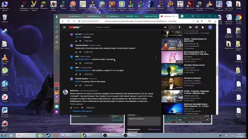
Task: Like the Da Punk comment
Action: click(76, 41)
